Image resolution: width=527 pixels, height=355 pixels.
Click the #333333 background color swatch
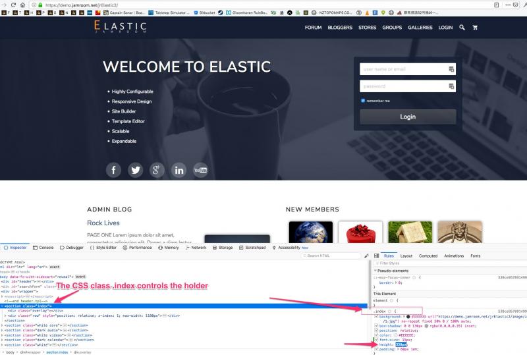pos(408,317)
